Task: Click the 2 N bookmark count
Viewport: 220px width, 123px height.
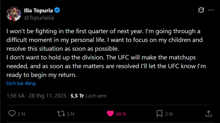Action: pyautogui.click(x=169, y=114)
